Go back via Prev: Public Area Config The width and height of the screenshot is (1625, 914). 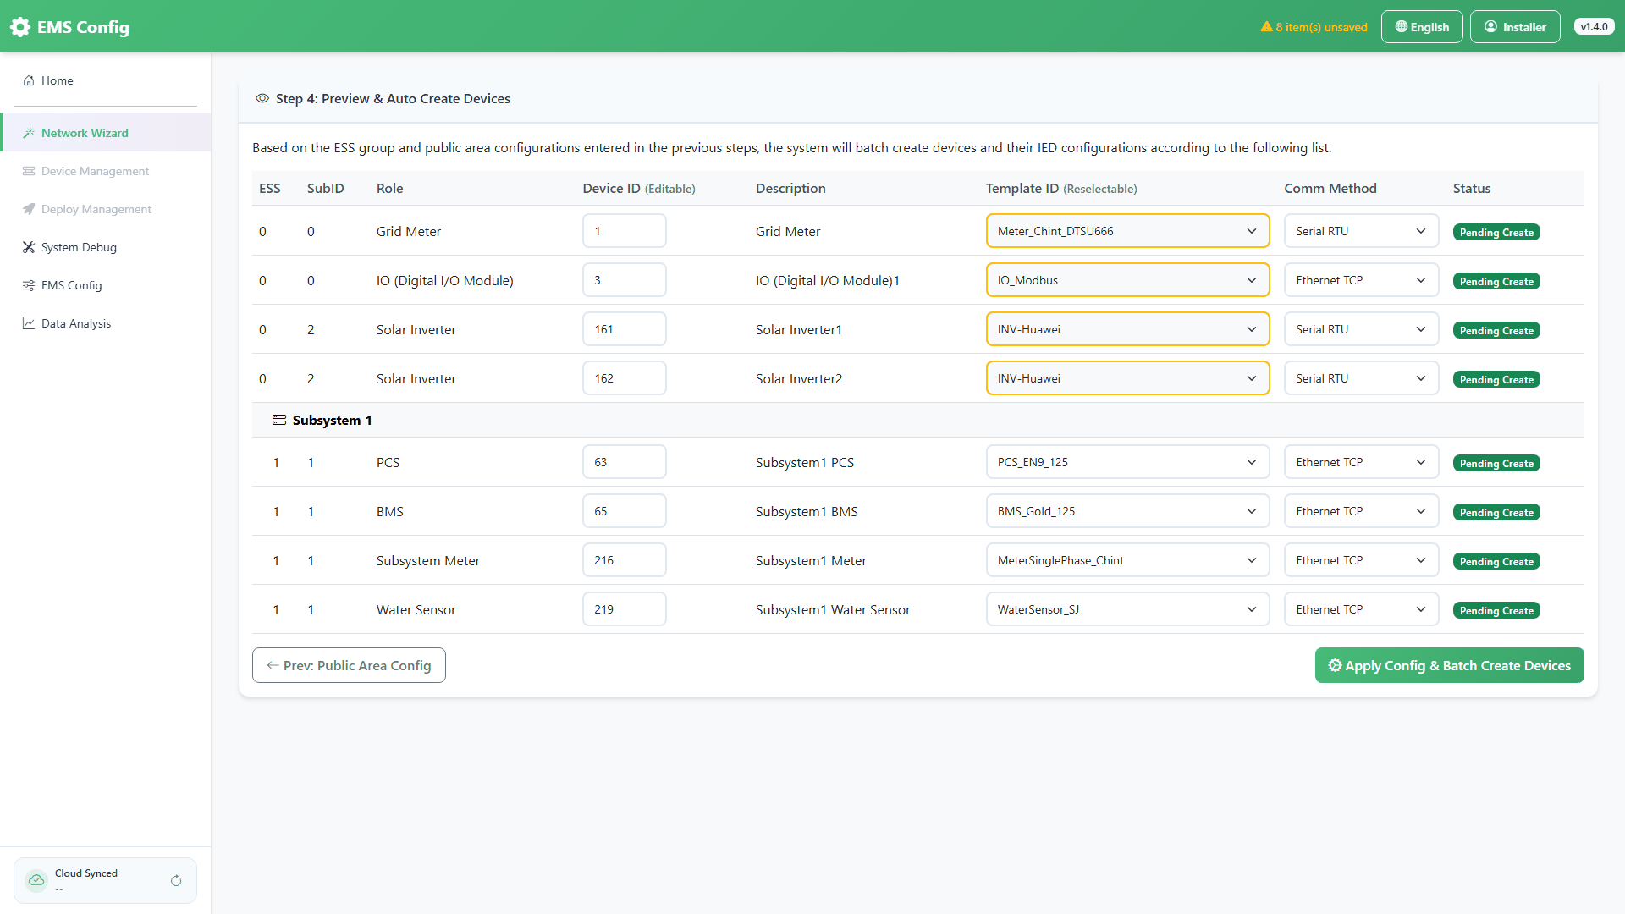click(x=349, y=666)
